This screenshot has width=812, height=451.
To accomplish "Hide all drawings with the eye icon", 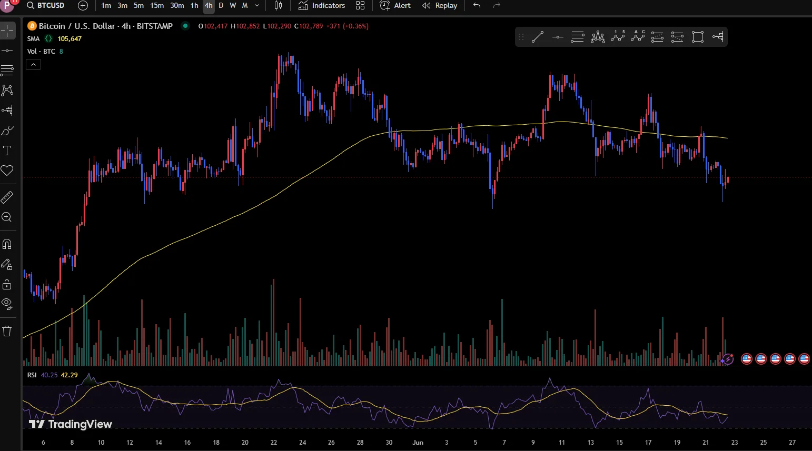I will (7, 303).
